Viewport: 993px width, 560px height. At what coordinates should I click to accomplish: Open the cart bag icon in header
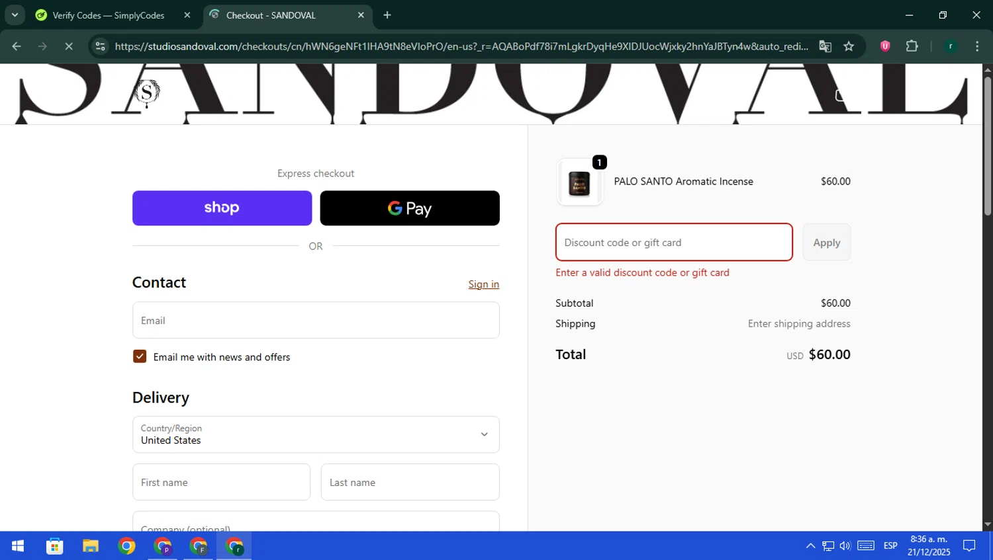839,95
